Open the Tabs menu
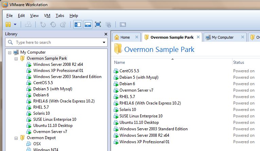The image size is (260, 151). 60,16
